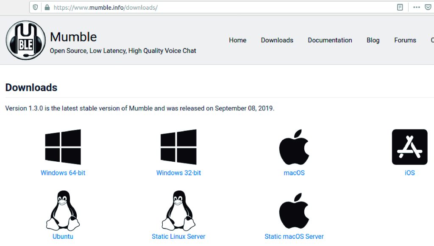The width and height of the screenshot is (434, 246).
Task: Click the Save to Pocket icon
Action: 428,8
